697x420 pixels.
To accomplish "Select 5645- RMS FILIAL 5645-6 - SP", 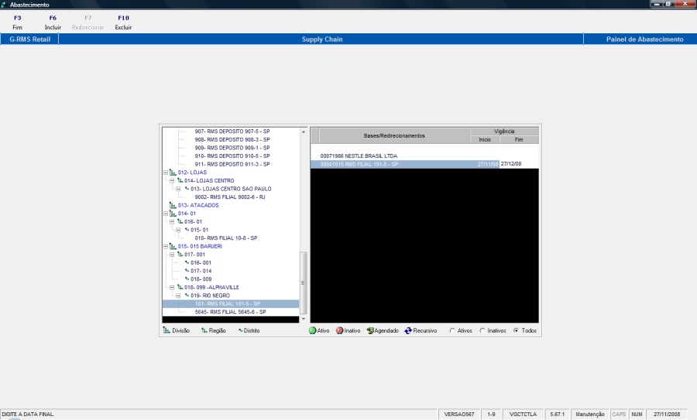I will click(x=230, y=312).
